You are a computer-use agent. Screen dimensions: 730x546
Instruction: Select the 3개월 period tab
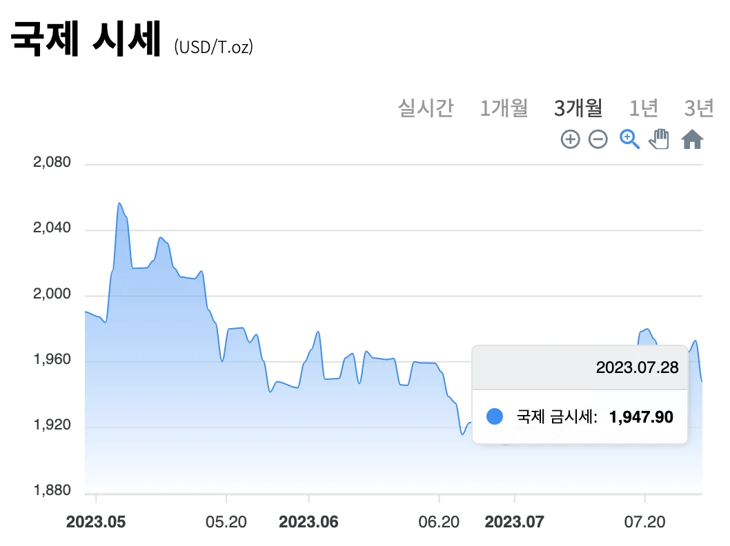pyautogui.click(x=578, y=108)
